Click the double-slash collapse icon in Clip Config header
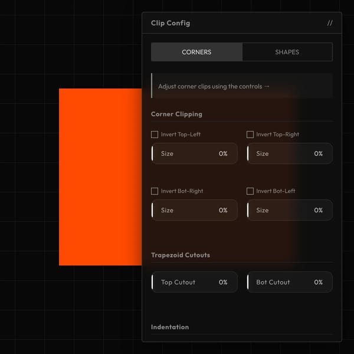The width and height of the screenshot is (354, 354). coord(330,23)
